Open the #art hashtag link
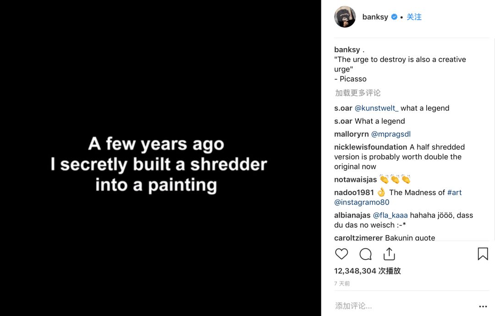The image size is (495, 316). point(454,192)
